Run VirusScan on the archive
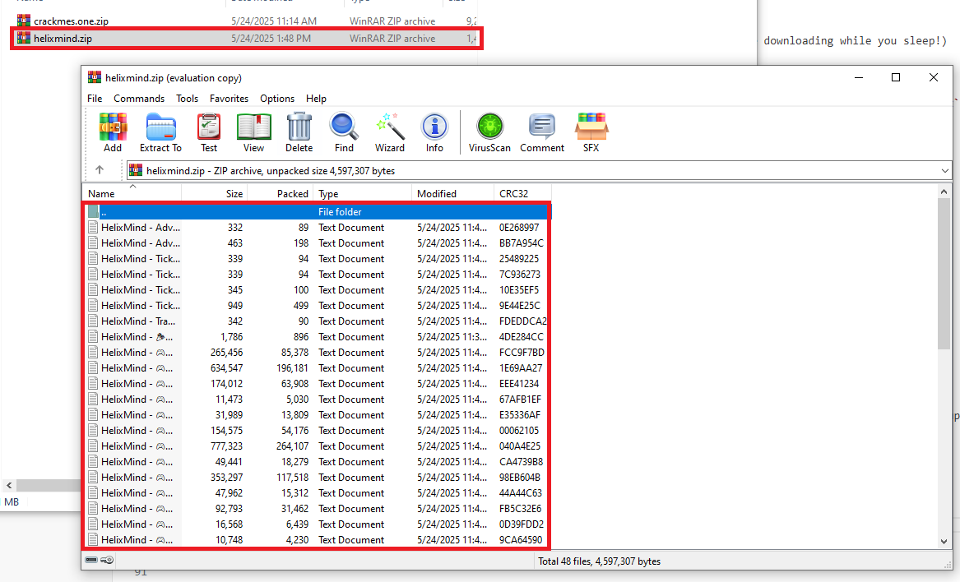960x582 pixels. coord(489,132)
